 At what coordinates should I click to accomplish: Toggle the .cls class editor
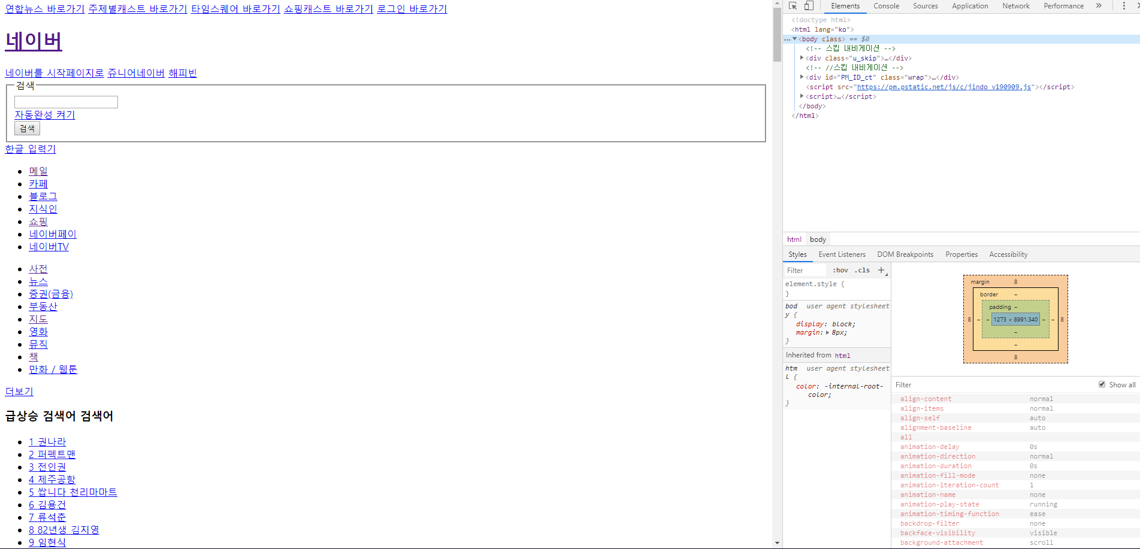tap(862, 271)
